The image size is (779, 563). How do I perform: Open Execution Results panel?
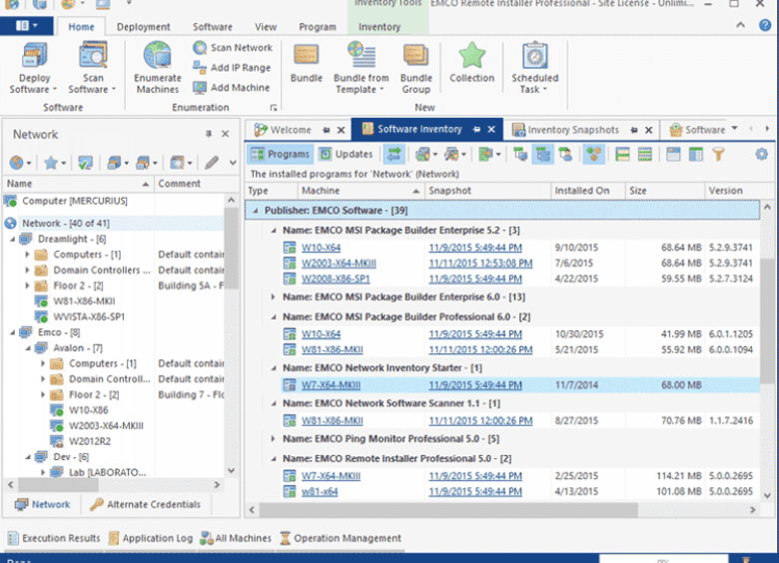coord(54,538)
